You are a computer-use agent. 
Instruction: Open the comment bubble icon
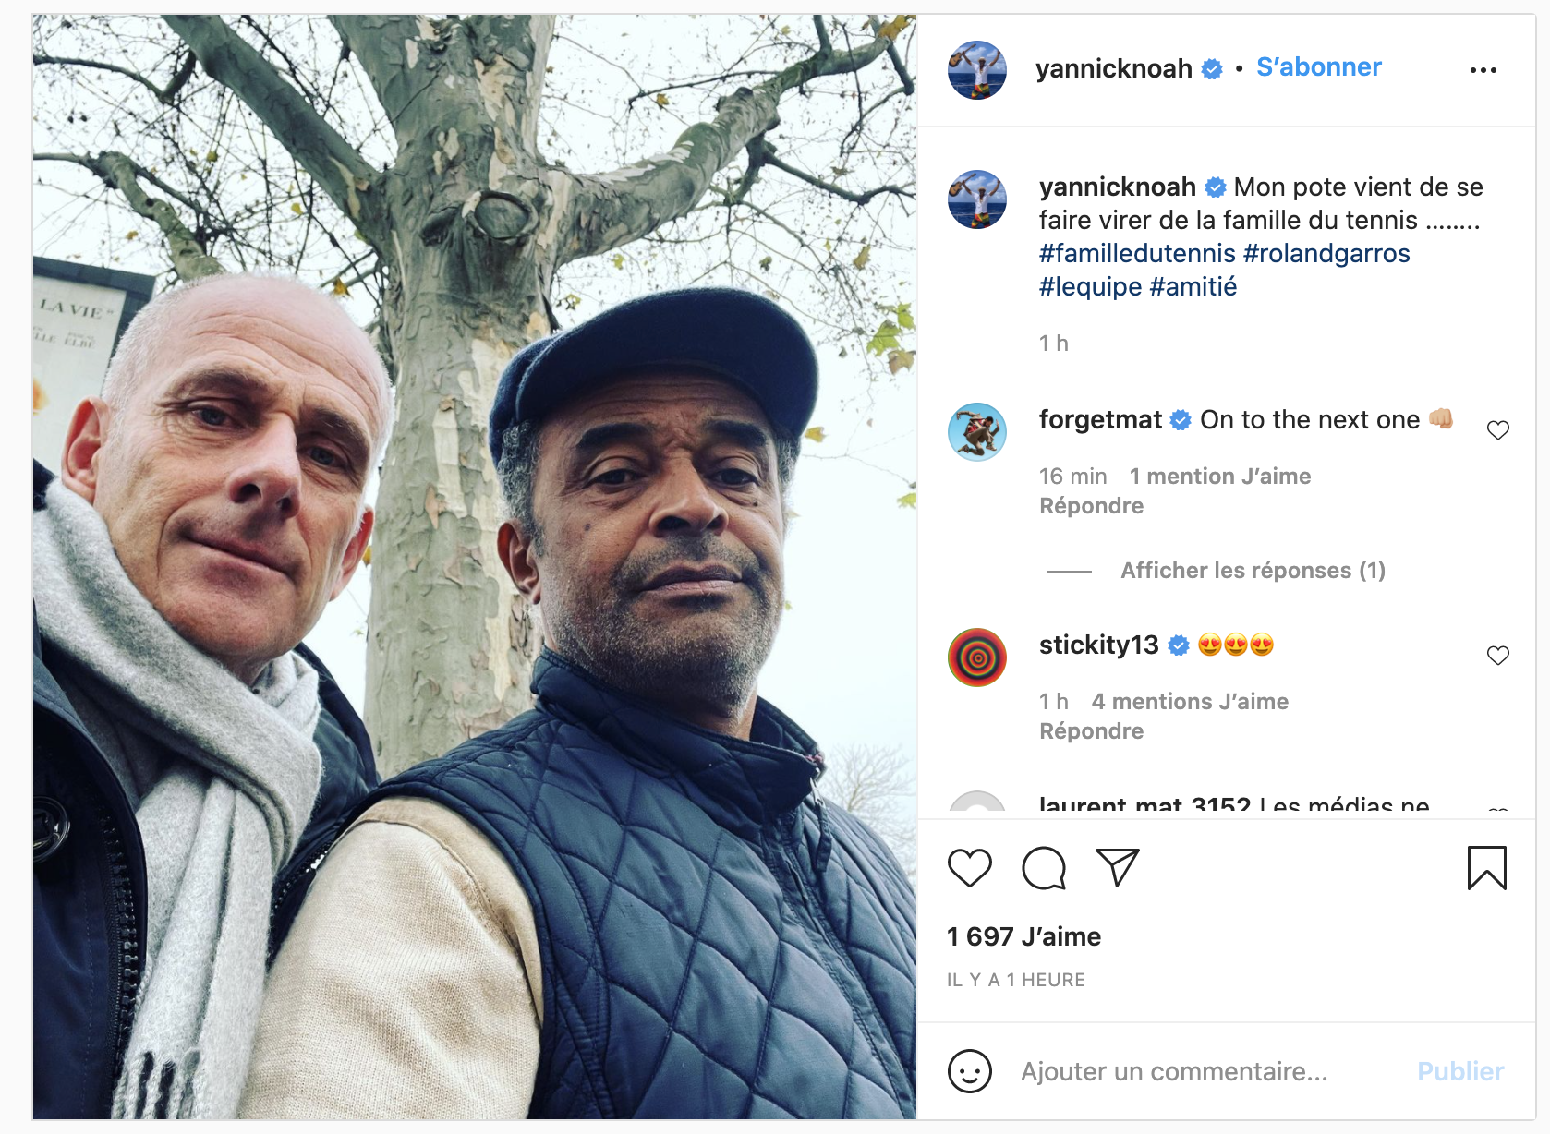[1044, 868]
